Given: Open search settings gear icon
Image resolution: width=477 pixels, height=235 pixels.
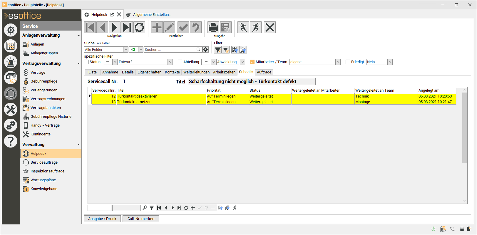Looking at the screenshot, I should tap(205, 49).
